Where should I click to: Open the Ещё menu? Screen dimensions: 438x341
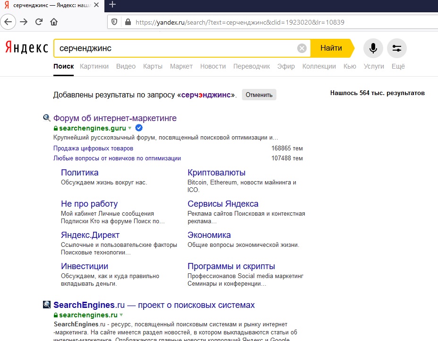(x=398, y=66)
